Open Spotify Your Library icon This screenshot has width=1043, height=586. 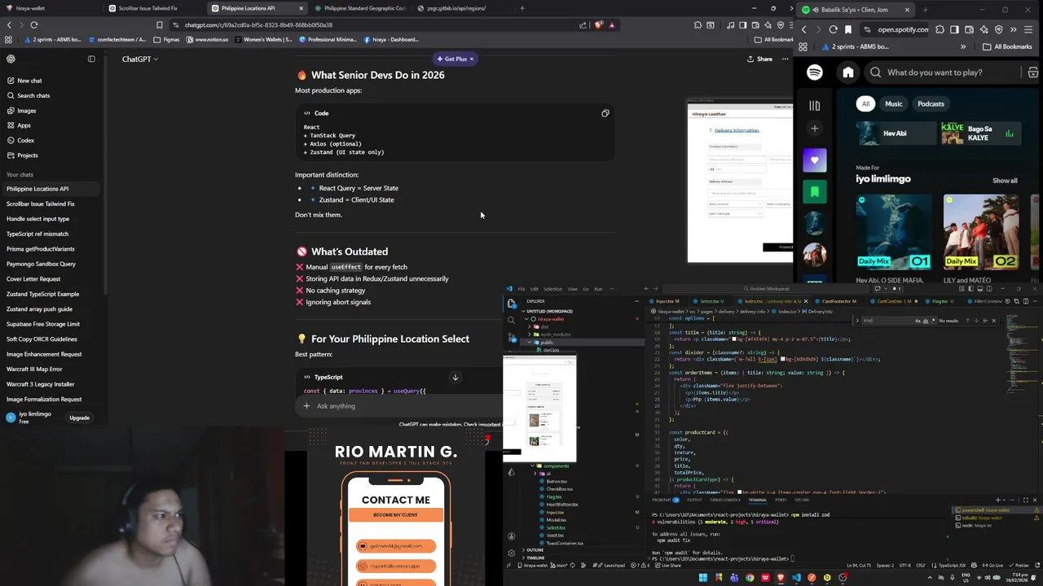[814, 105]
